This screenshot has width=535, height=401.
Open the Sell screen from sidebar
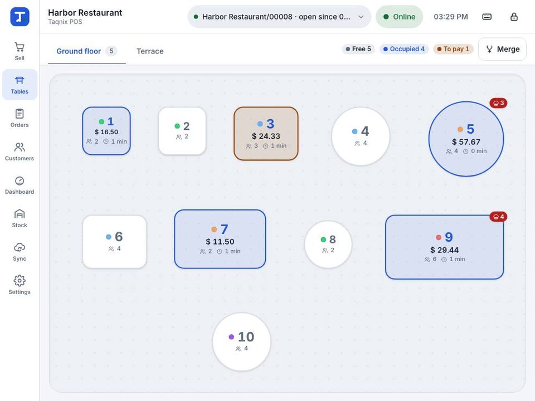point(20,51)
